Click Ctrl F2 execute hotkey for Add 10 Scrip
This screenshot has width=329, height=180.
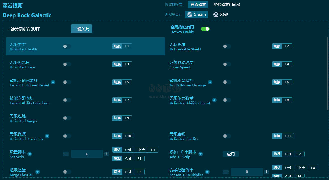[288, 154]
